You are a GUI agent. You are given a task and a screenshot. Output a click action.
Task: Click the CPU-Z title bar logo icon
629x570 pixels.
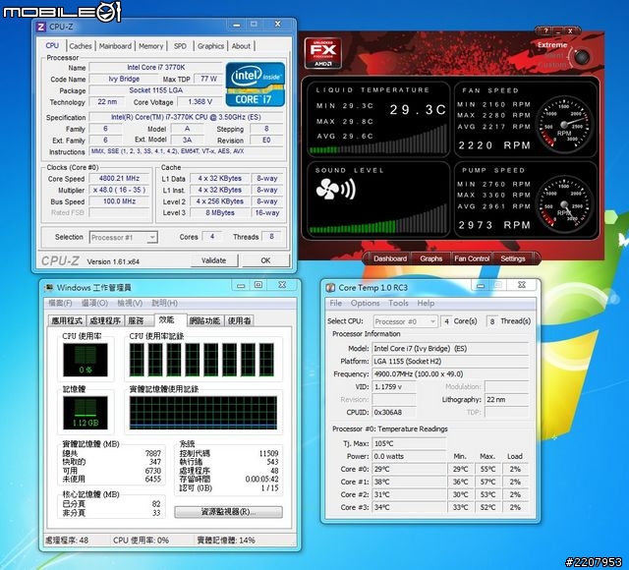[x=41, y=27]
